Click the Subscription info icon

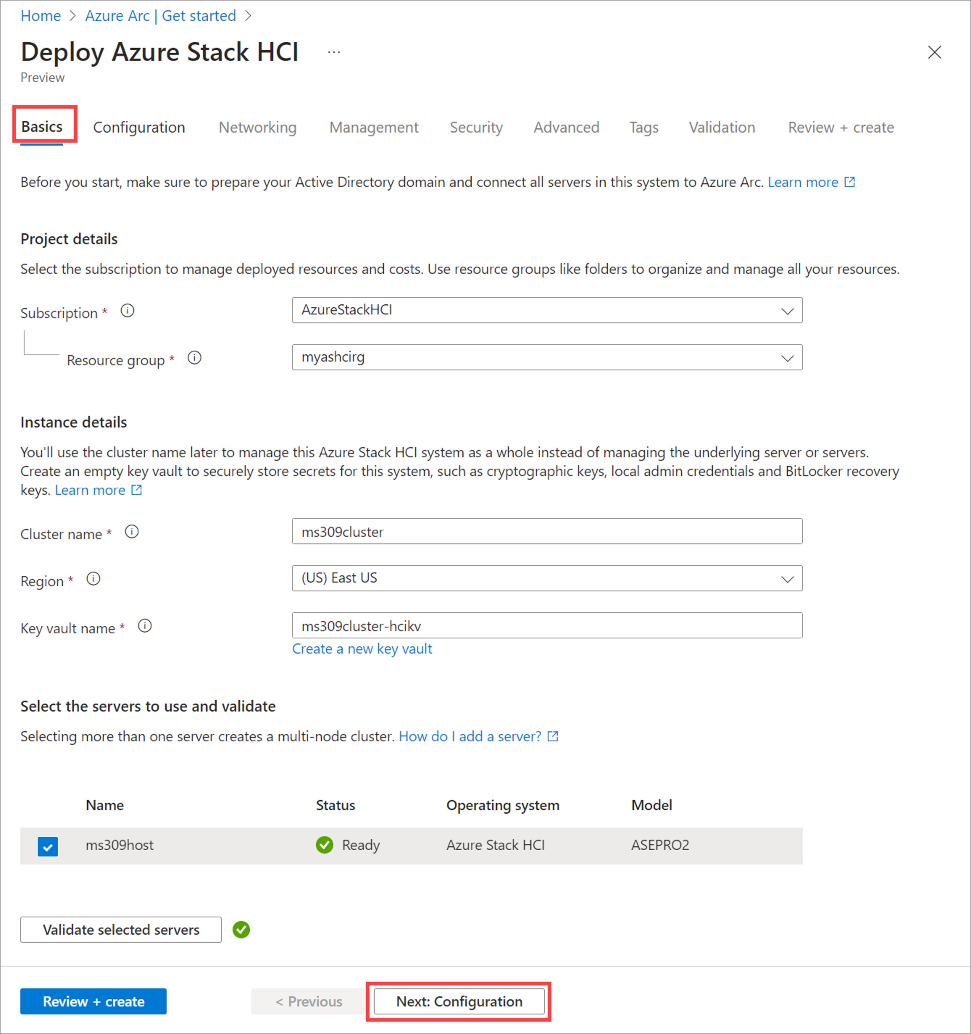click(x=128, y=311)
